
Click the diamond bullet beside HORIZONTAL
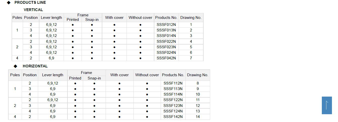[x=16, y=66]
